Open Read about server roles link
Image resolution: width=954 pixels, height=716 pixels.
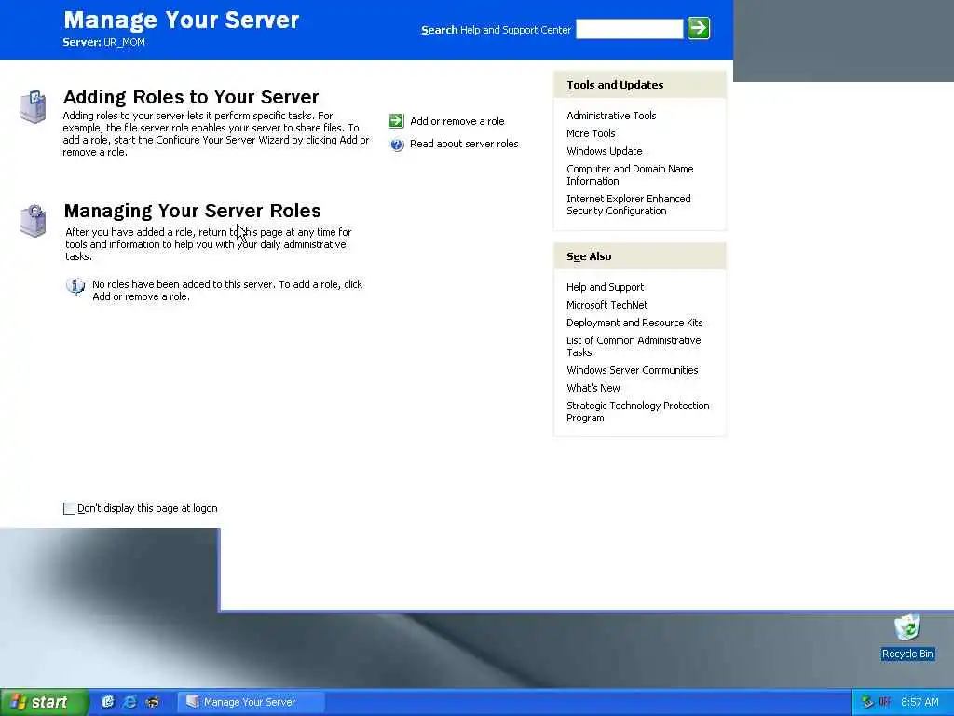coord(464,144)
